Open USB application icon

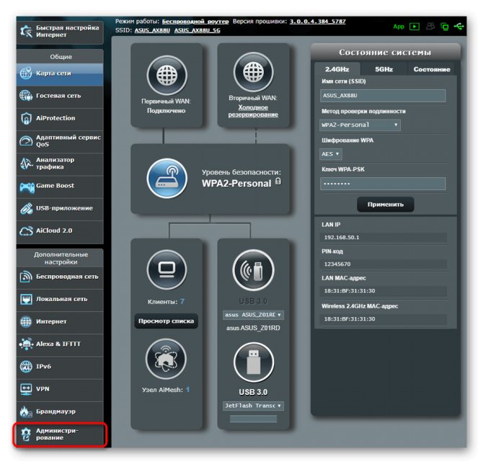click(26, 208)
